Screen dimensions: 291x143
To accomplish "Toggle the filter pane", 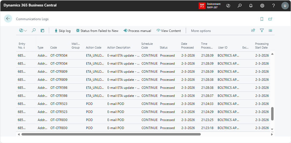I will coord(262,31).
